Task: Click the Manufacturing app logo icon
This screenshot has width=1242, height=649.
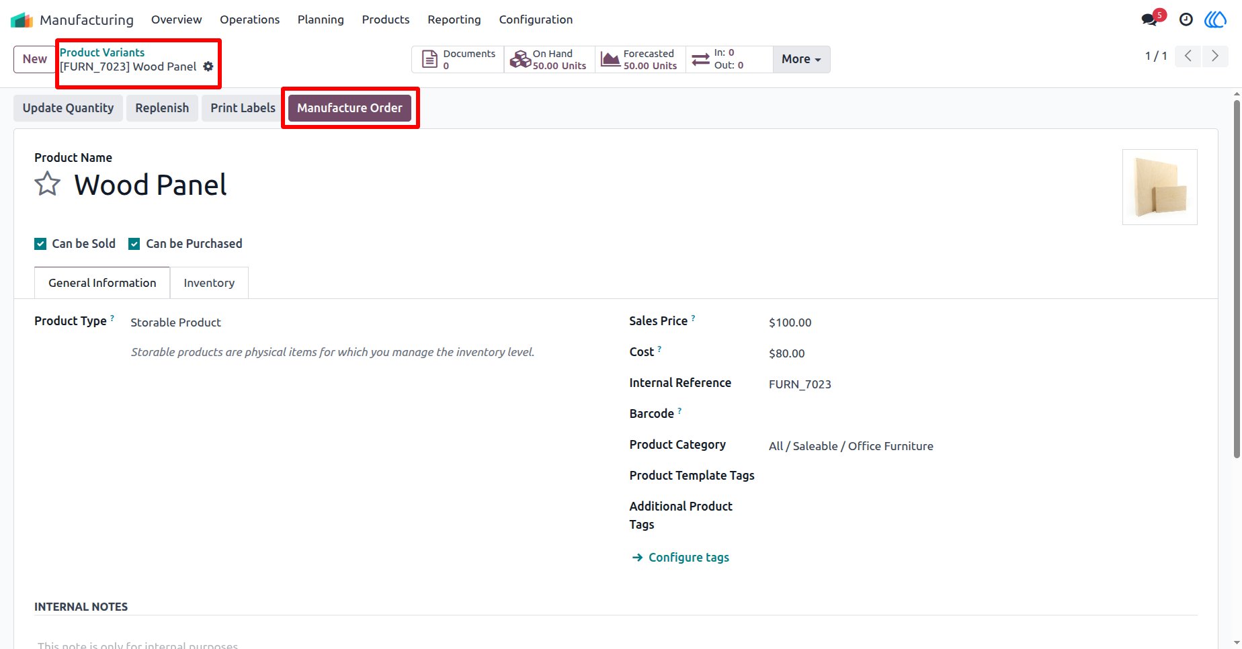Action: (x=22, y=19)
